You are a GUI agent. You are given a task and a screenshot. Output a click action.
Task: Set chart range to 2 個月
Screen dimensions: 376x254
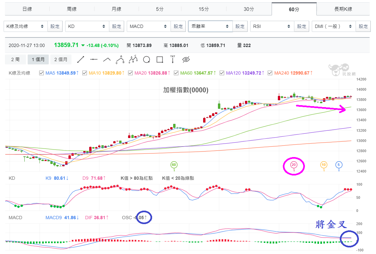[61, 59]
